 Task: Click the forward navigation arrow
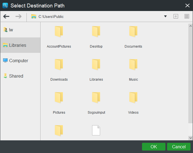(x=18, y=17)
